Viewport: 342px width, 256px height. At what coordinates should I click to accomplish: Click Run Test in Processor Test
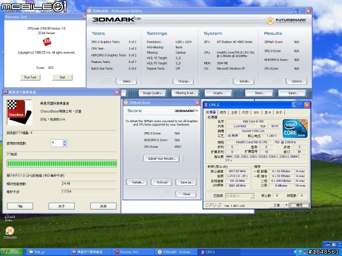pyautogui.click(x=30, y=77)
